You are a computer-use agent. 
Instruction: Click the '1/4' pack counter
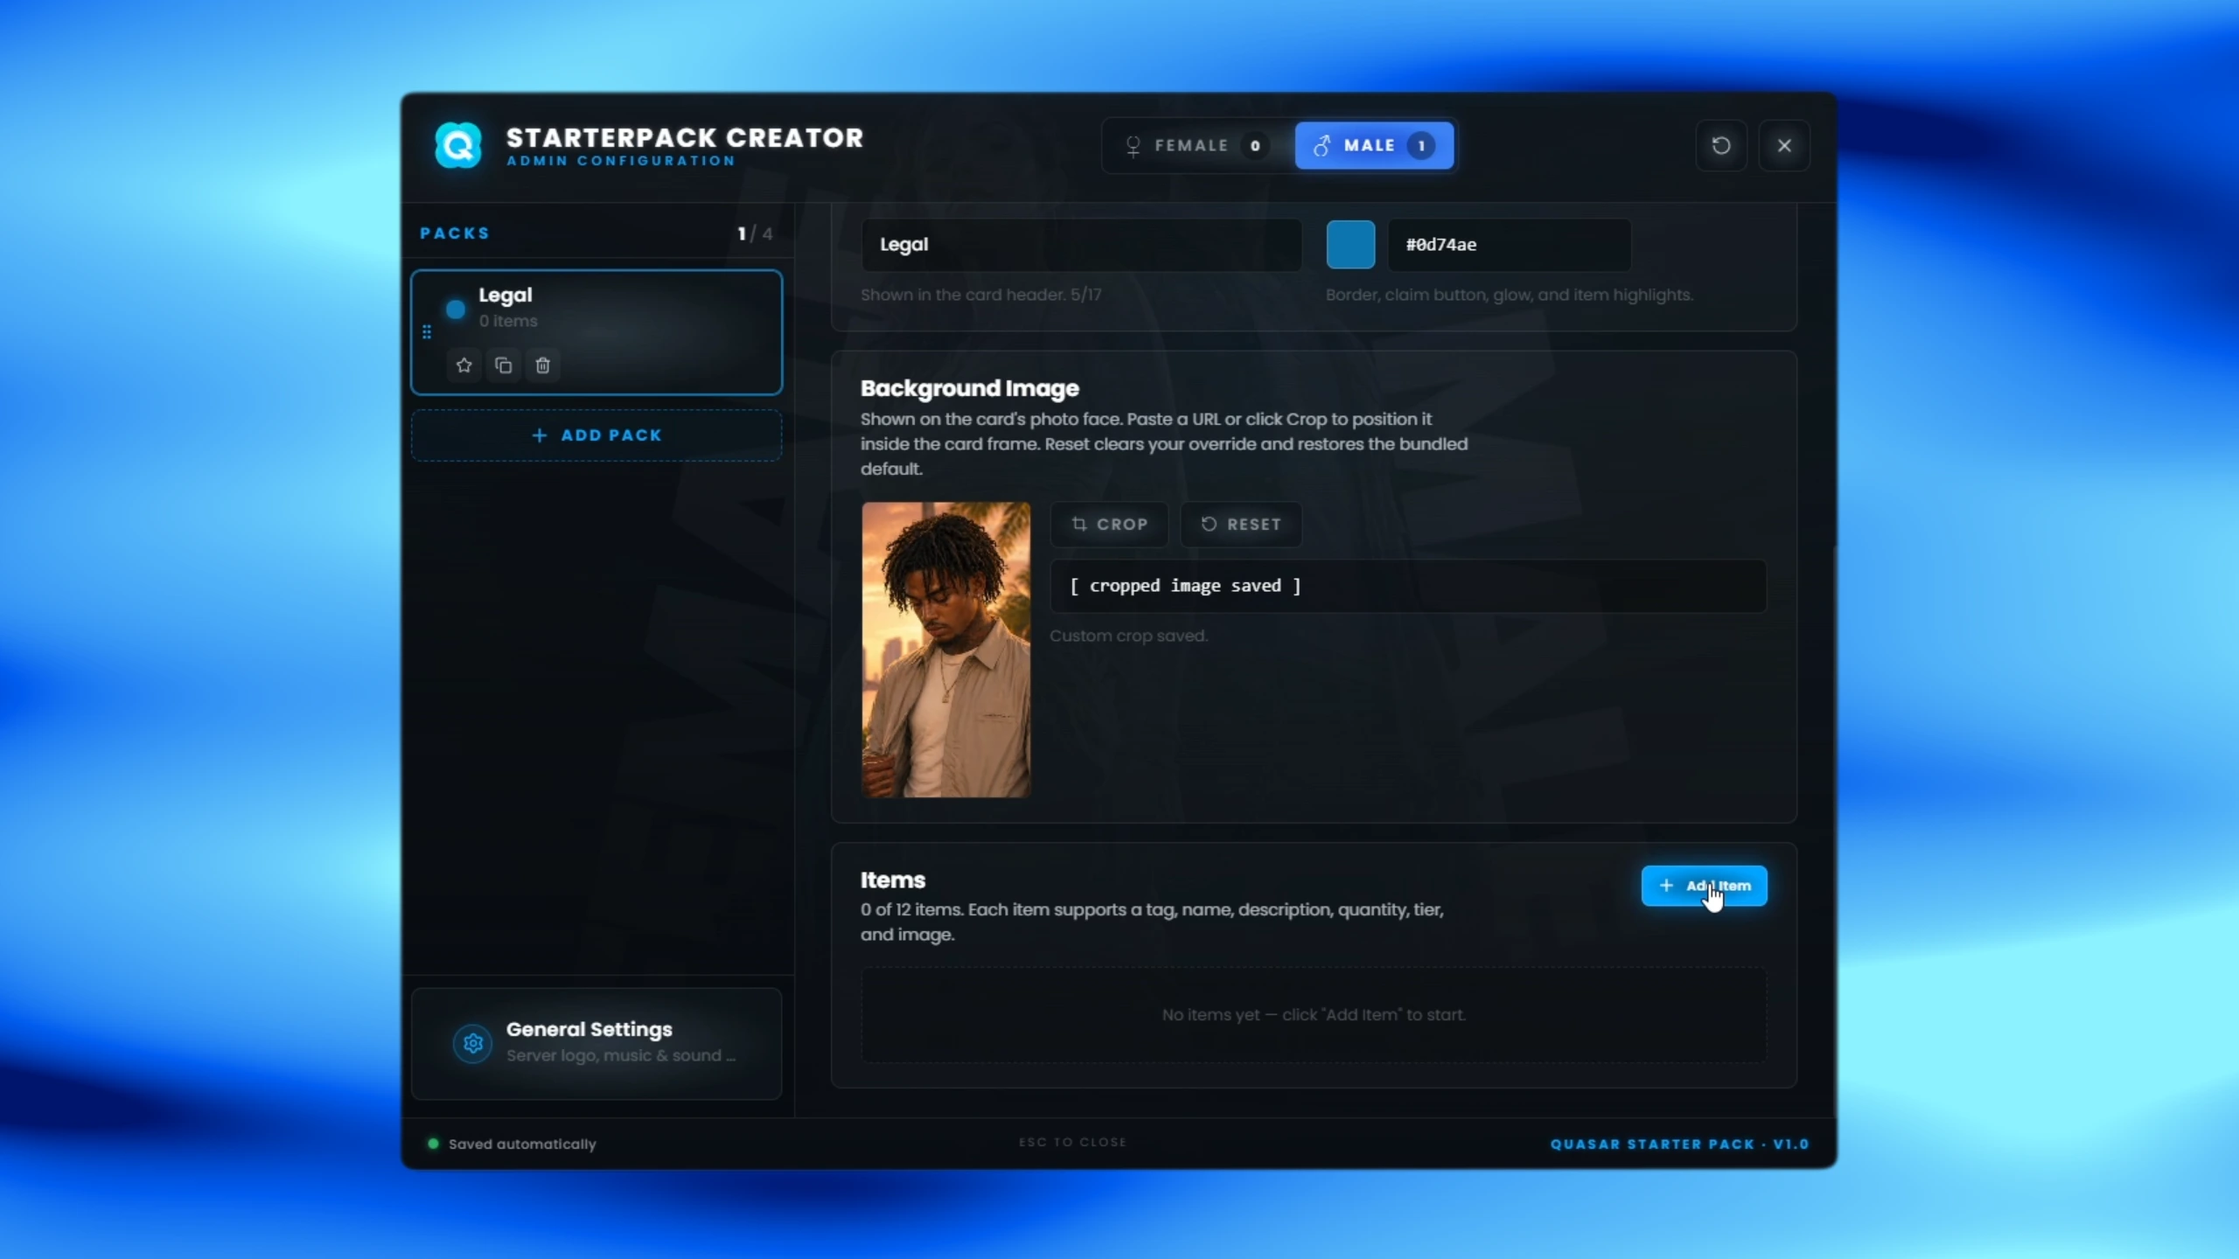(x=755, y=233)
